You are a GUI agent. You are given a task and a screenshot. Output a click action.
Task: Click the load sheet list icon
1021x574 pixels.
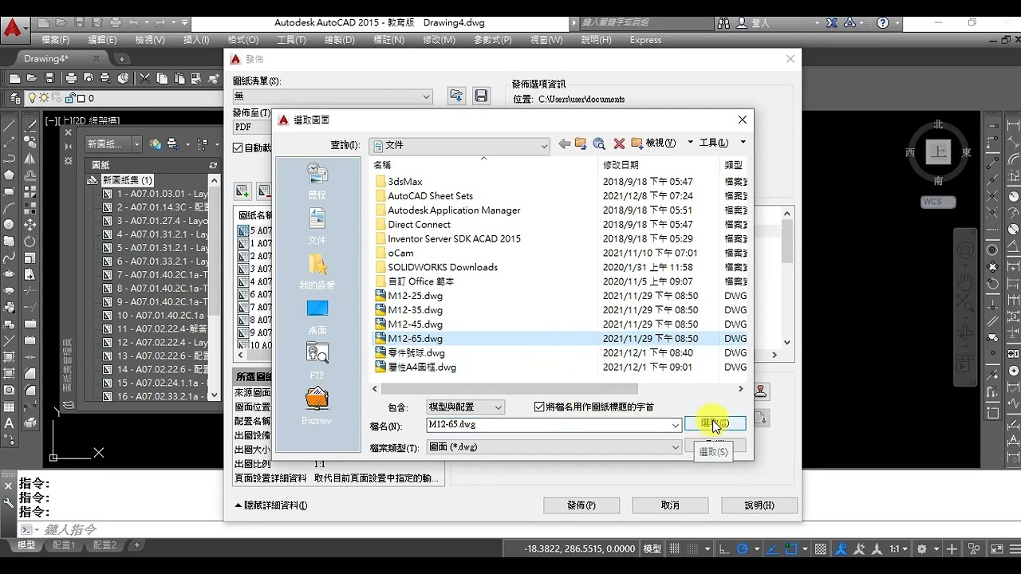pyautogui.click(x=456, y=96)
